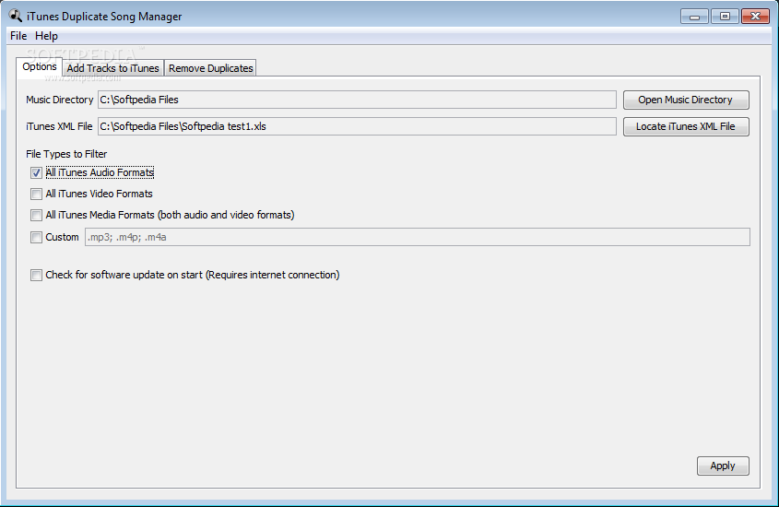779x507 pixels.
Task: Click Locate iTunes XML File button
Action: click(686, 126)
